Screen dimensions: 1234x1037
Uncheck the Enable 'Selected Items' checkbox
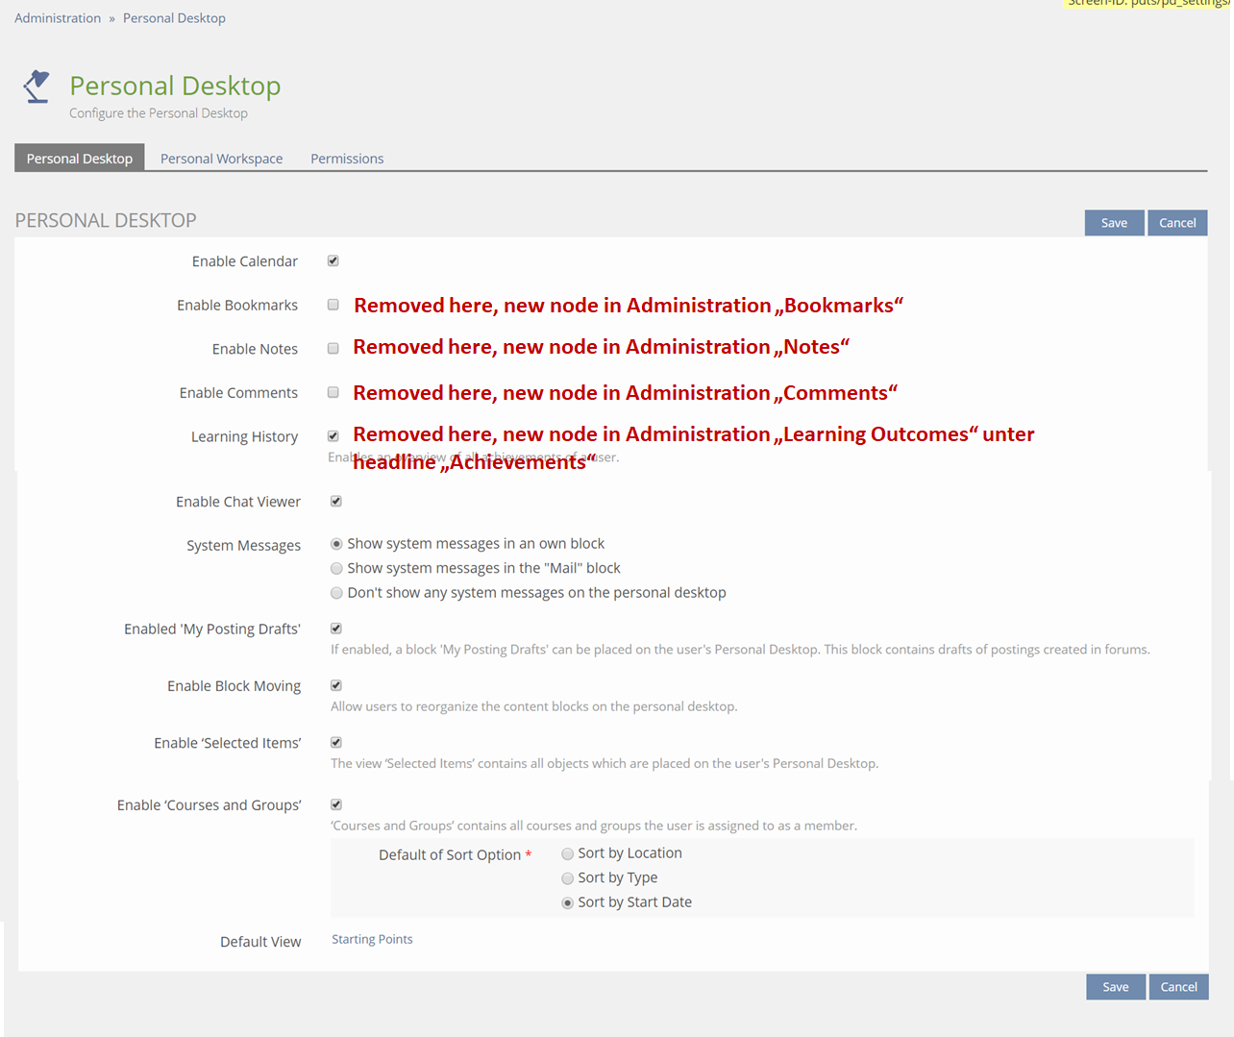[x=336, y=743]
